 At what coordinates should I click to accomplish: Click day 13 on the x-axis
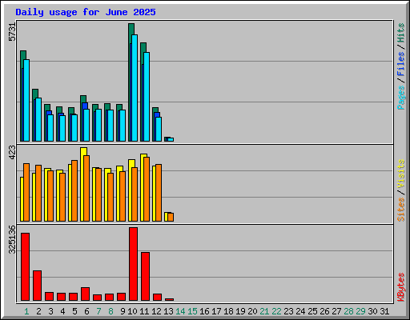168,311
